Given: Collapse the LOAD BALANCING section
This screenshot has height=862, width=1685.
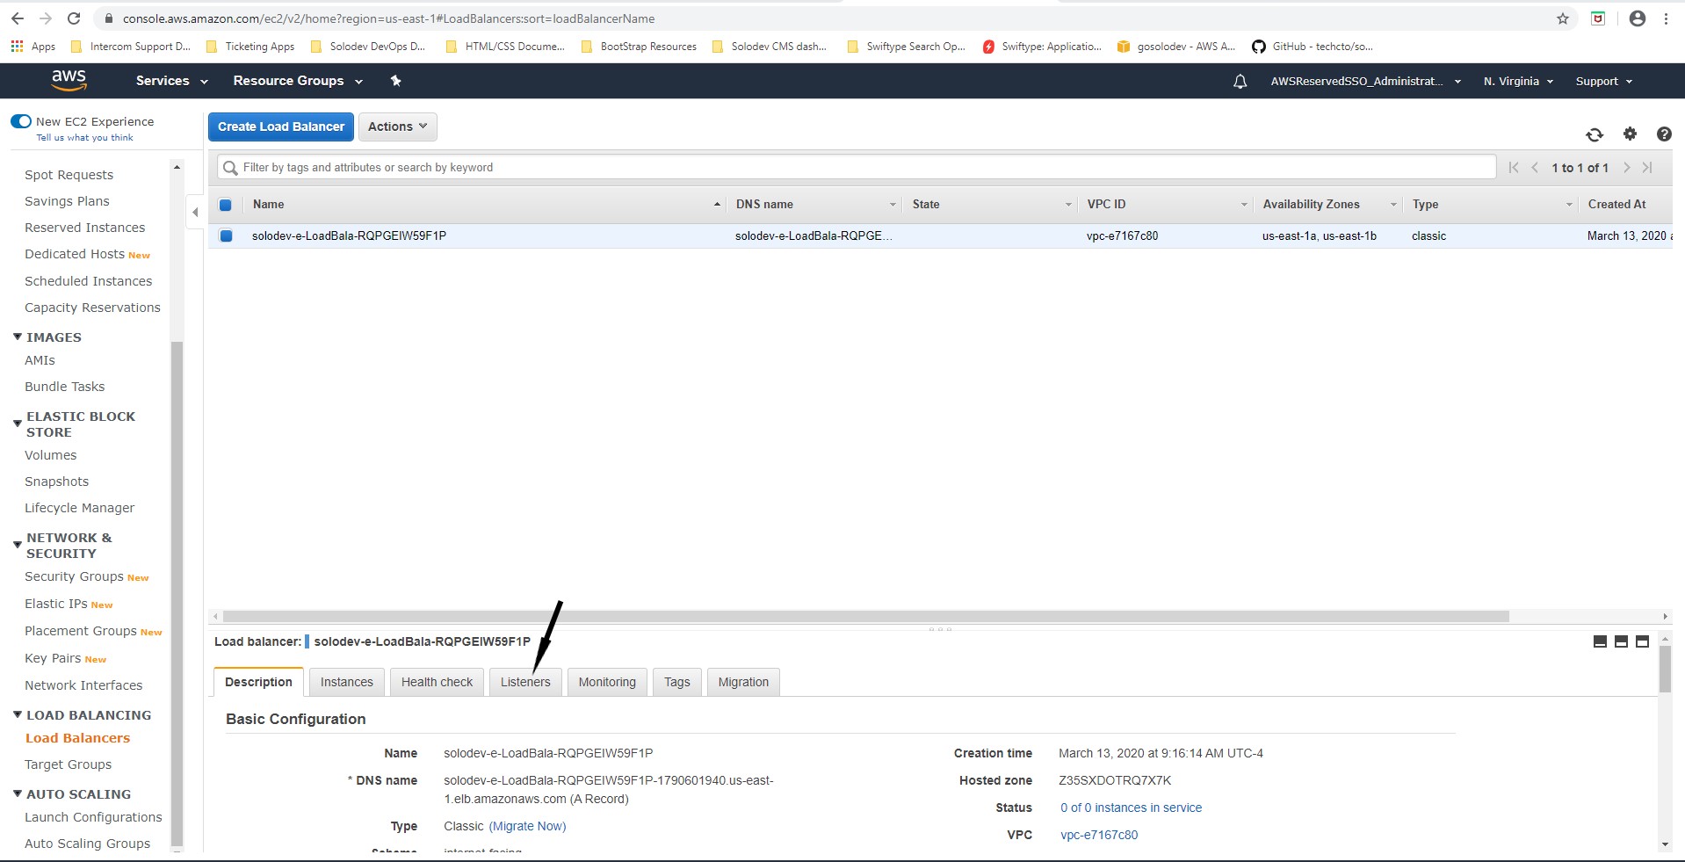Looking at the screenshot, I should 18,714.
